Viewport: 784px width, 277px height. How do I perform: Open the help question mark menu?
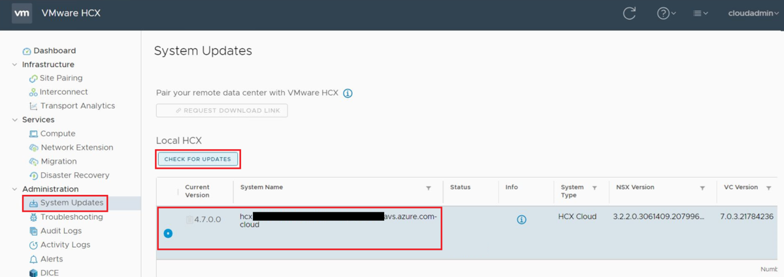(x=666, y=13)
